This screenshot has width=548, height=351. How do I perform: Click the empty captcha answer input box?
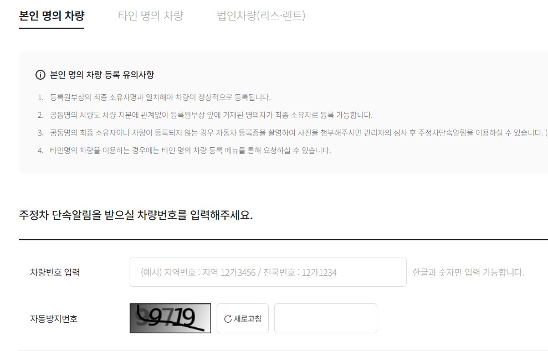326,318
